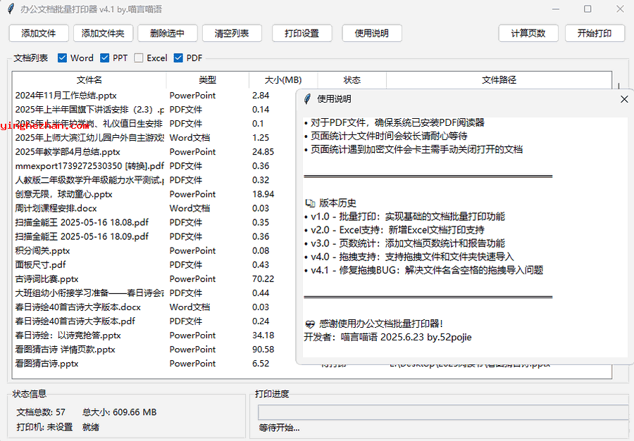The width and height of the screenshot is (634, 441).
Task: Select row 扫描全能王 2025-05-16 18.09.pdf
Action: pos(154,236)
